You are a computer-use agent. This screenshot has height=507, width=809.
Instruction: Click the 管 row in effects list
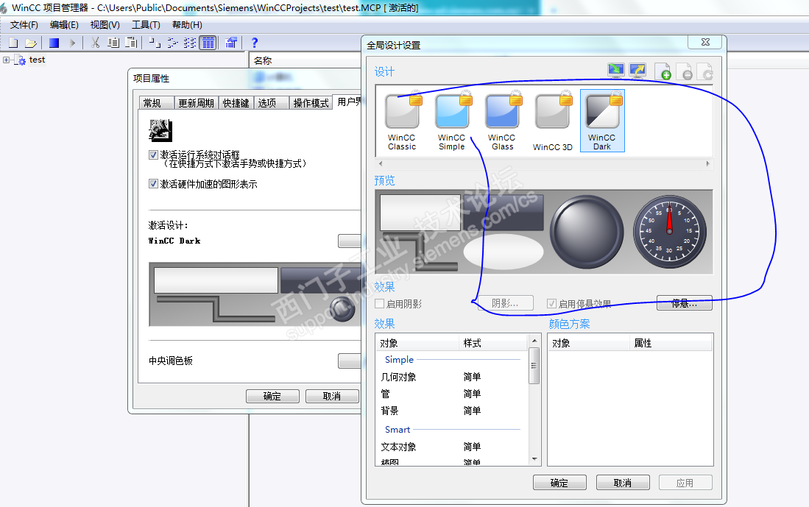tap(451, 394)
